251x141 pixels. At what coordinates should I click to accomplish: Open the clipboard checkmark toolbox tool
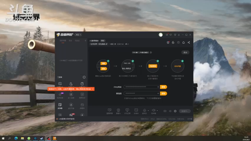coord(82,84)
